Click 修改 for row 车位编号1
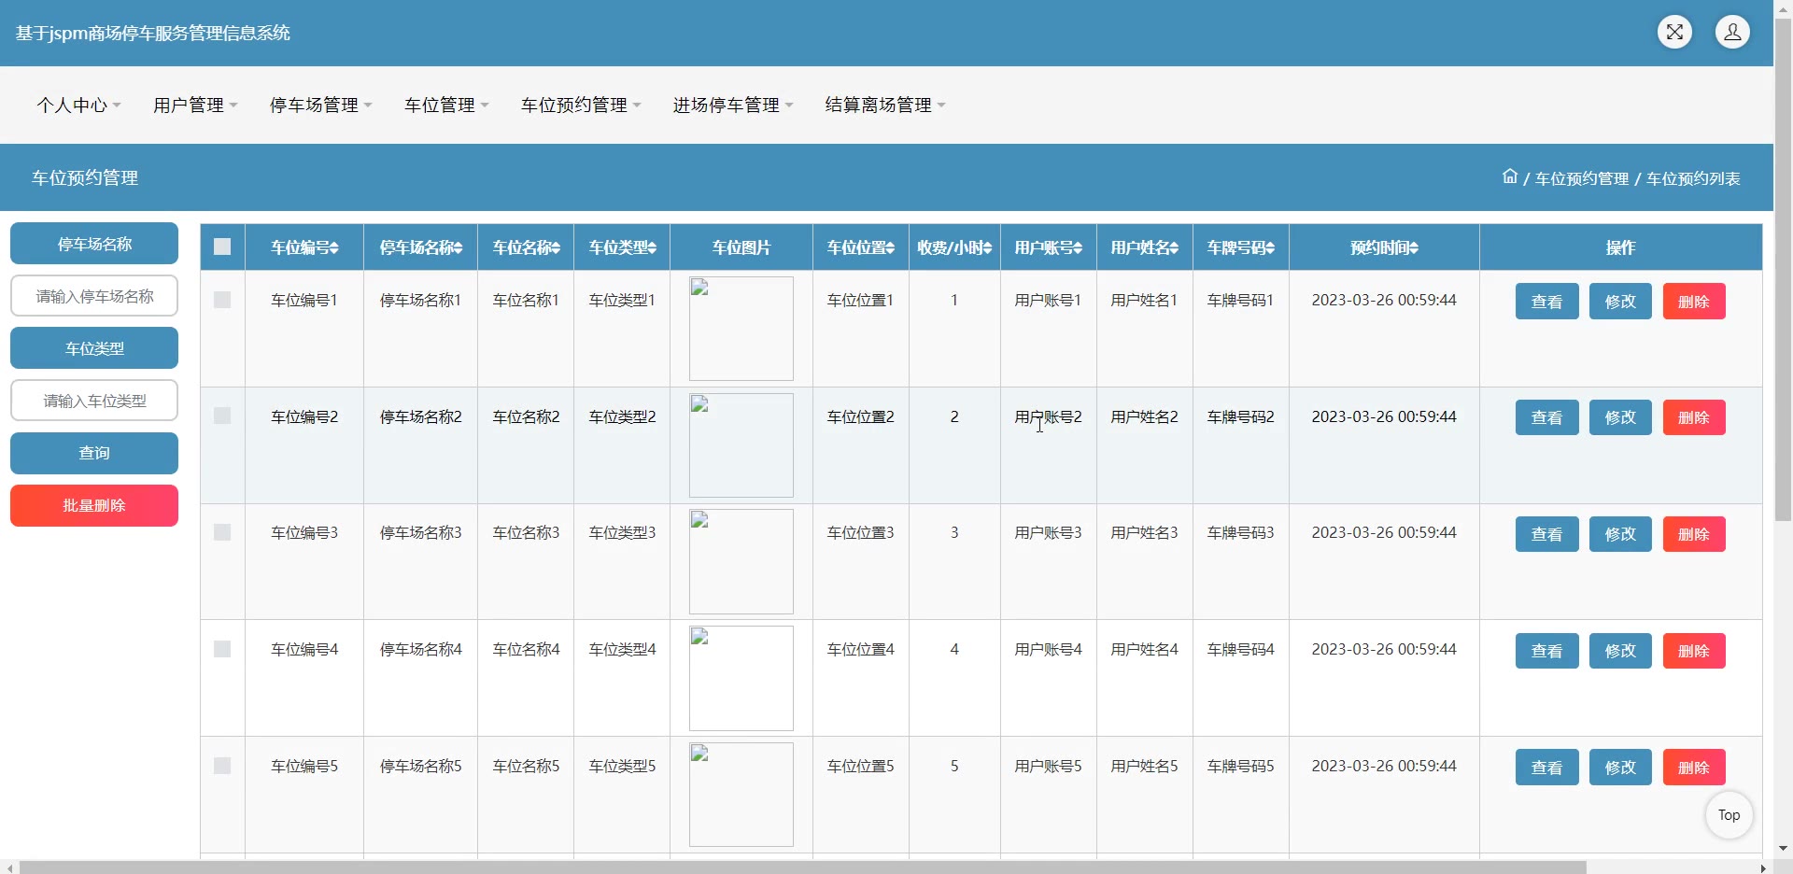The width and height of the screenshot is (1793, 874). coord(1620,302)
